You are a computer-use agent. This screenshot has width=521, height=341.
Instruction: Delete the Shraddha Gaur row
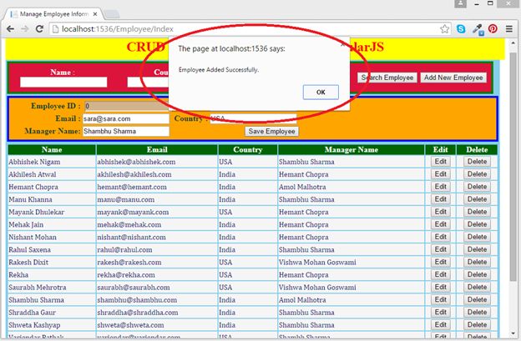click(477, 313)
